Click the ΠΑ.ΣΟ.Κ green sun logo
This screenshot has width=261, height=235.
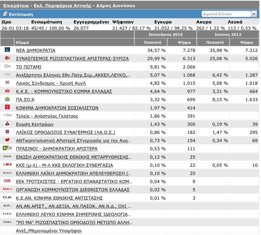tap(7, 99)
